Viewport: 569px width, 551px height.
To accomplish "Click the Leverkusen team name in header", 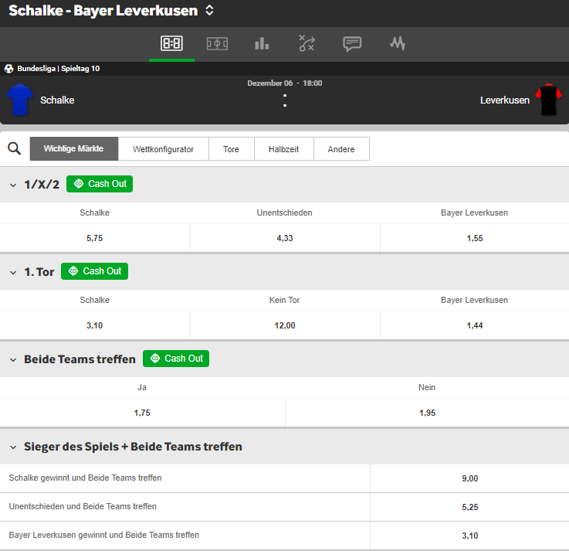I will 505,100.
